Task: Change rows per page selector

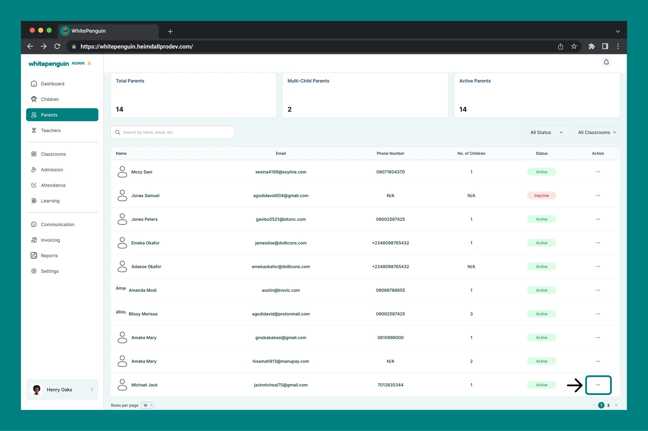Action: coord(147,405)
